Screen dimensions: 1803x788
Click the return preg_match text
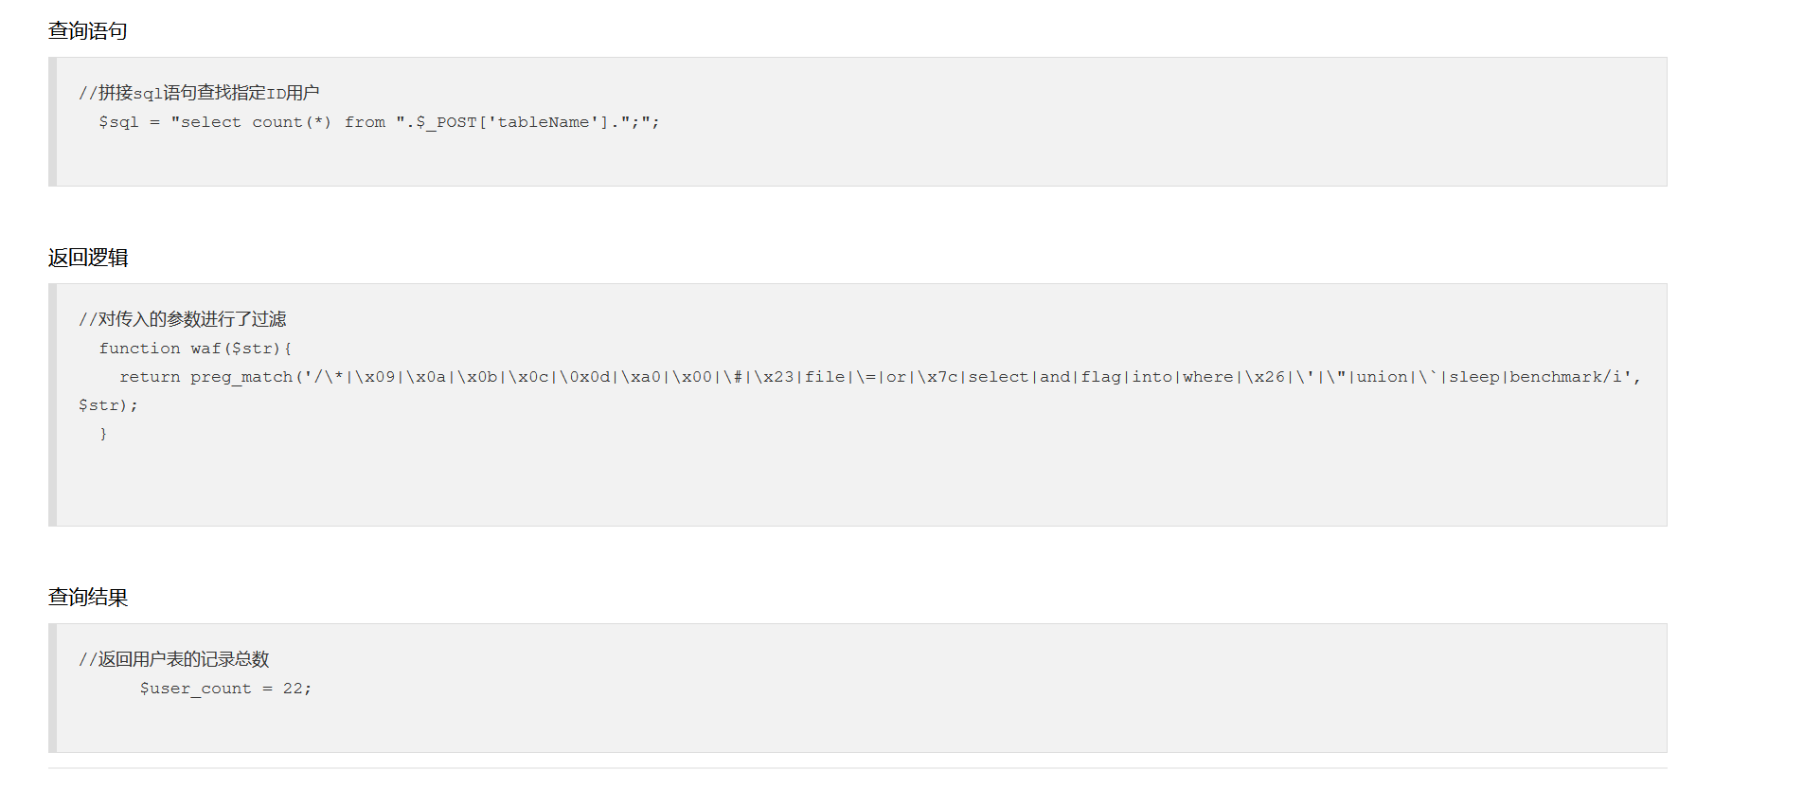click(205, 377)
